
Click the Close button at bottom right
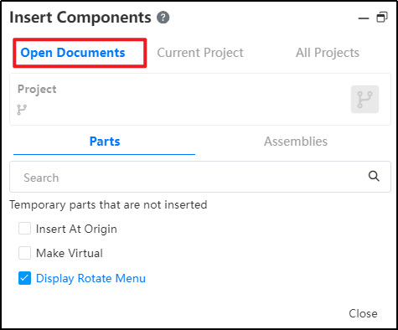363,313
